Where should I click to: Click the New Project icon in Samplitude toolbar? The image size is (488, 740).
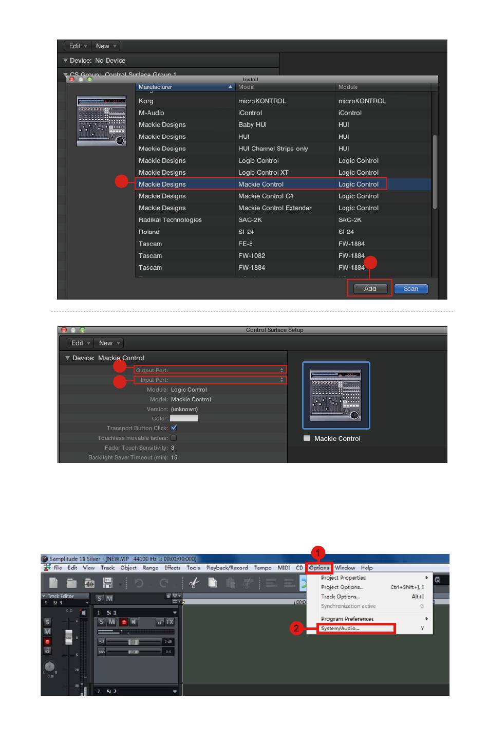coord(53,583)
